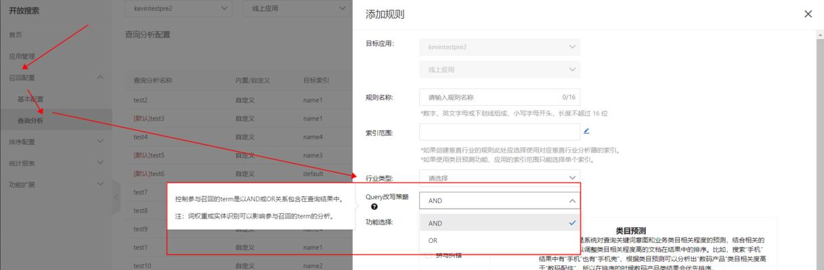Click the test4 row name
The width and height of the screenshot is (824, 270).
pyautogui.click(x=141, y=137)
